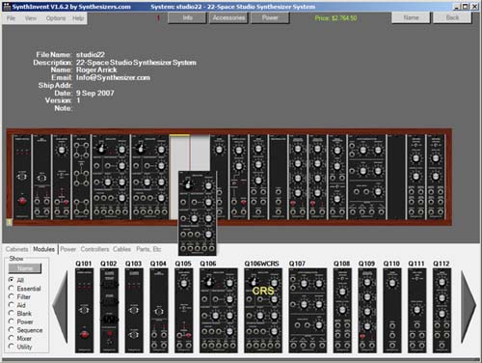Select the Essential filter radio button
This screenshot has height=363, width=482.
(x=12, y=288)
